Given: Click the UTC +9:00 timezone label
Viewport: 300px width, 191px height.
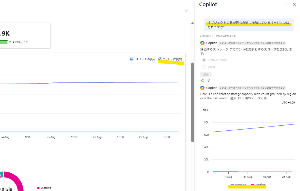Looking at the screenshot, I should pyautogui.click(x=288, y=103).
